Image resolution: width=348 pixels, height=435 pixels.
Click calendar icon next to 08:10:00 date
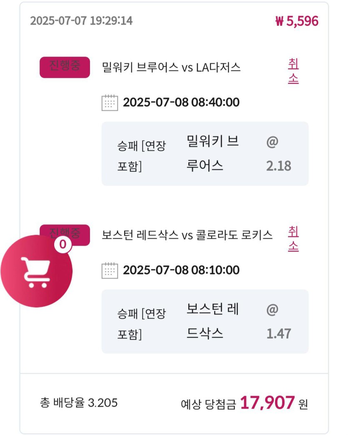click(x=110, y=270)
